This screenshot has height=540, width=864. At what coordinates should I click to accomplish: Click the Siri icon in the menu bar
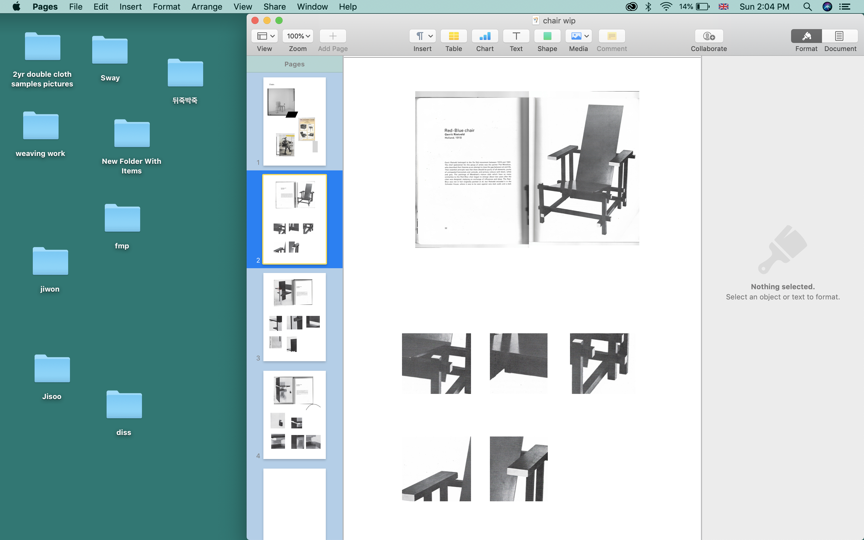click(827, 7)
